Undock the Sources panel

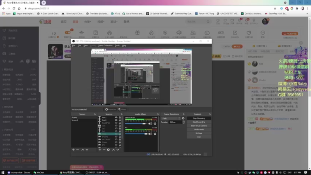(122, 114)
